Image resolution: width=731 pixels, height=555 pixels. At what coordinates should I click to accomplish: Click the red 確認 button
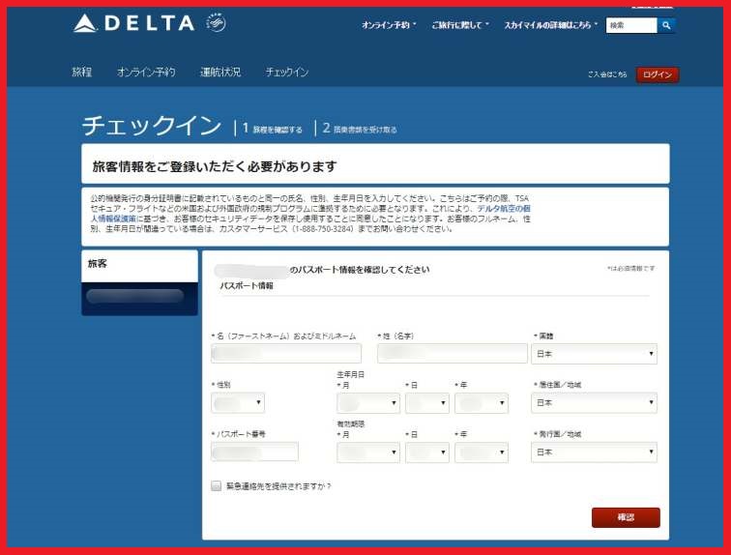click(626, 517)
